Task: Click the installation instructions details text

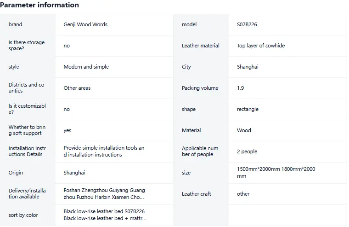Action: 104,151
